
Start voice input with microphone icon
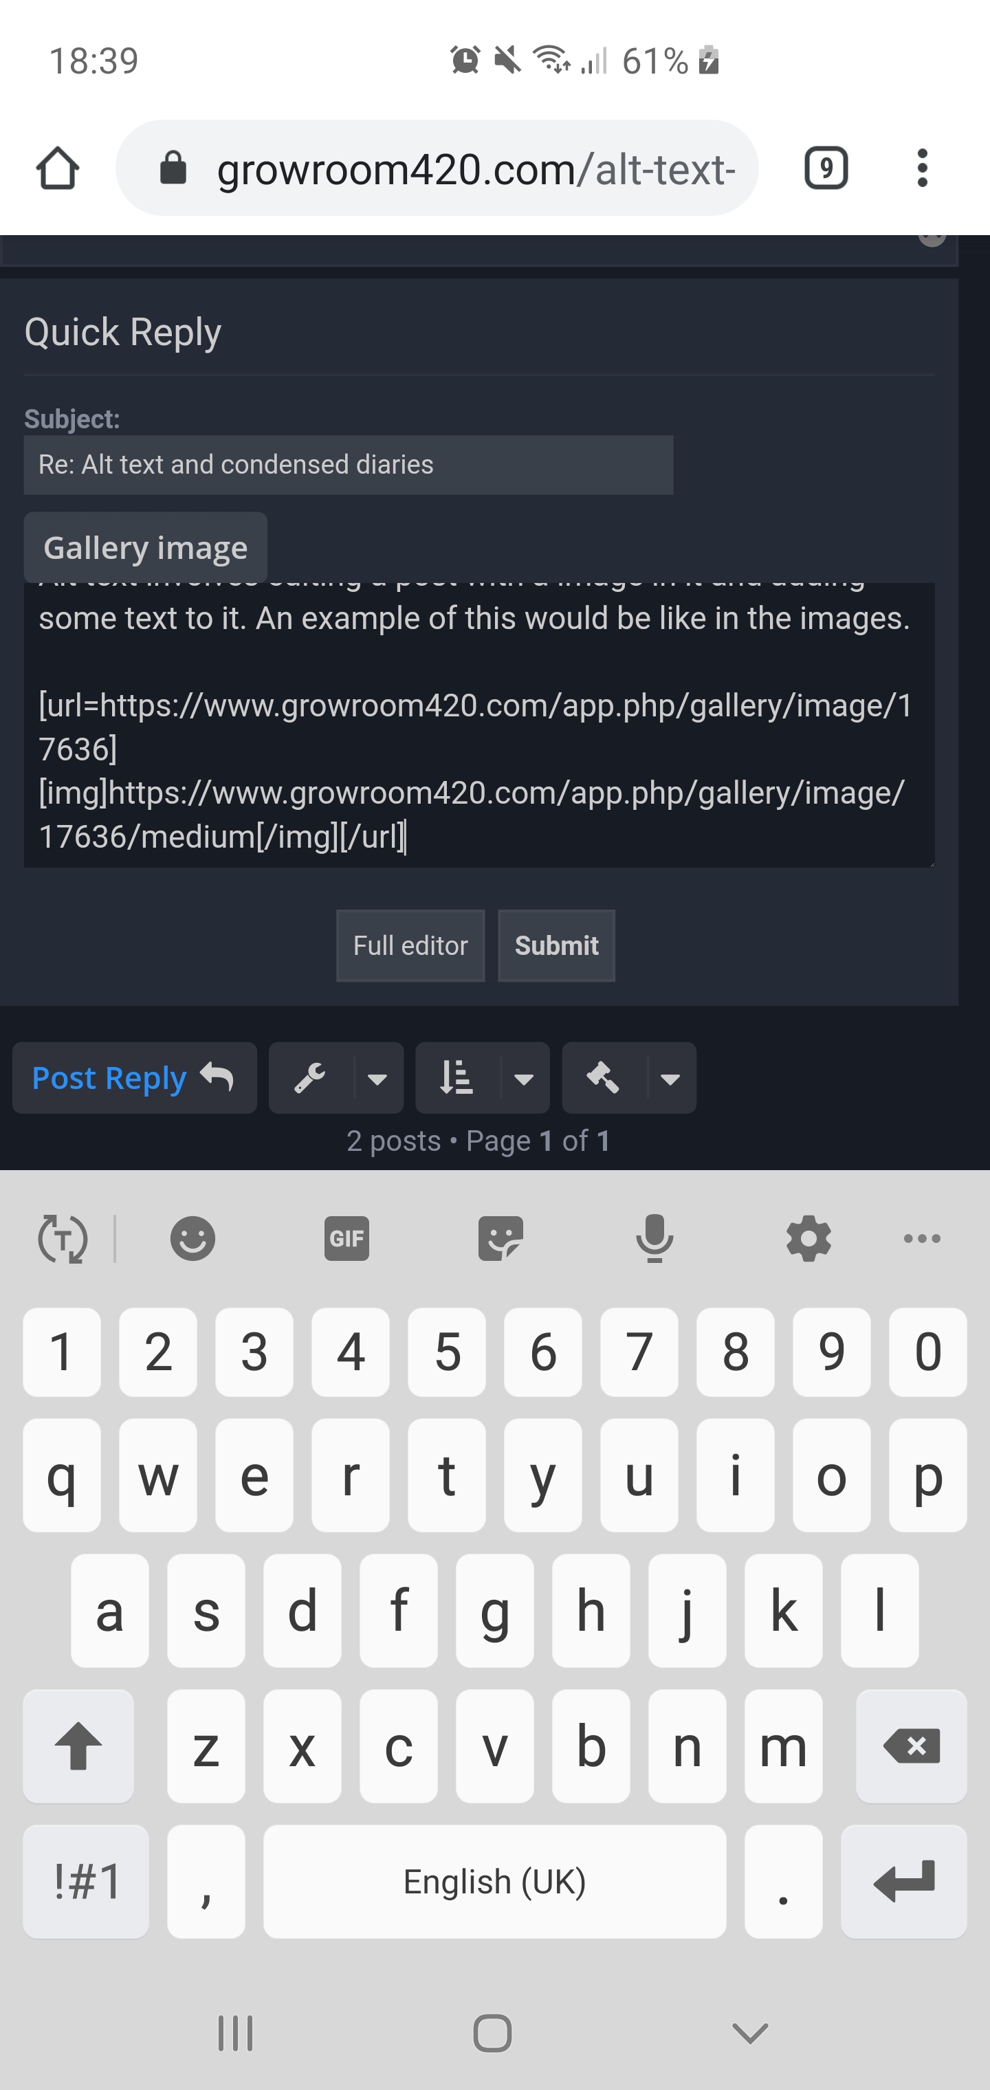pyautogui.click(x=654, y=1238)
